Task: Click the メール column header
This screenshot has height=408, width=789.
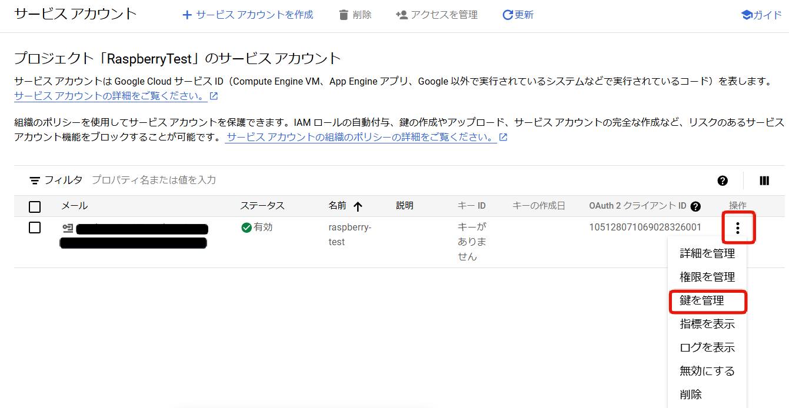Action: [75, 206]
